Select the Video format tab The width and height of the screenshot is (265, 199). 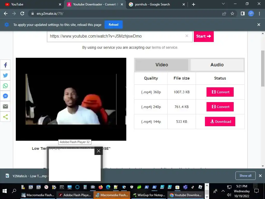[161, 65]
